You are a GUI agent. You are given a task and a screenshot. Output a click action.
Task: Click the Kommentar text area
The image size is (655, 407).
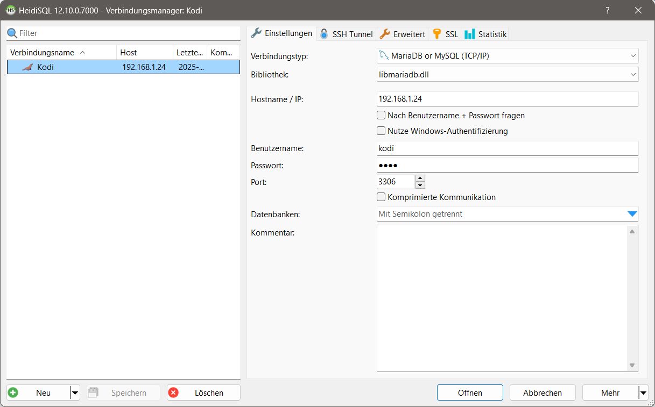(x=503, y=298)
